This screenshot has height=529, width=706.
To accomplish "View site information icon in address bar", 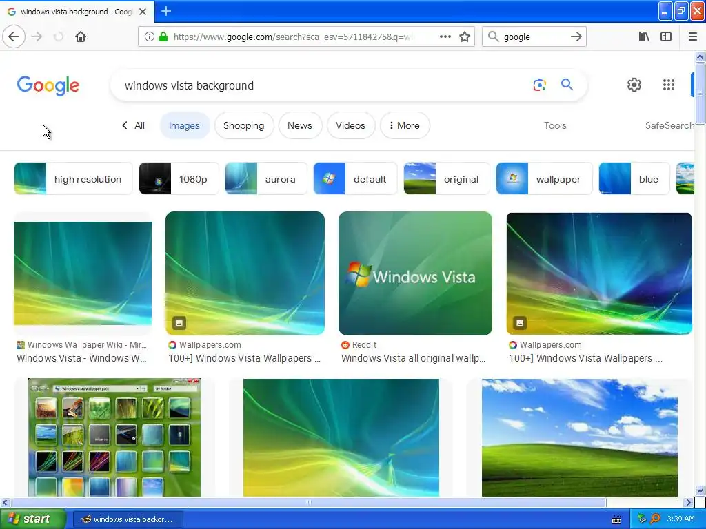I will pos(149,37).
